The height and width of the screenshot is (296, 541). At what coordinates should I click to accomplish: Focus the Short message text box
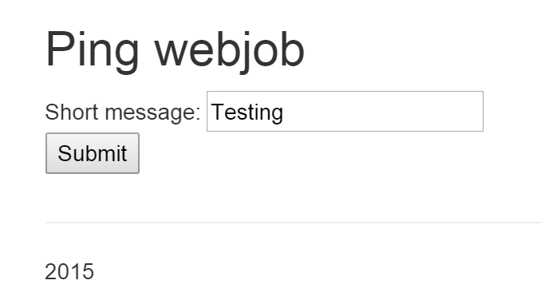coord(345,112)
